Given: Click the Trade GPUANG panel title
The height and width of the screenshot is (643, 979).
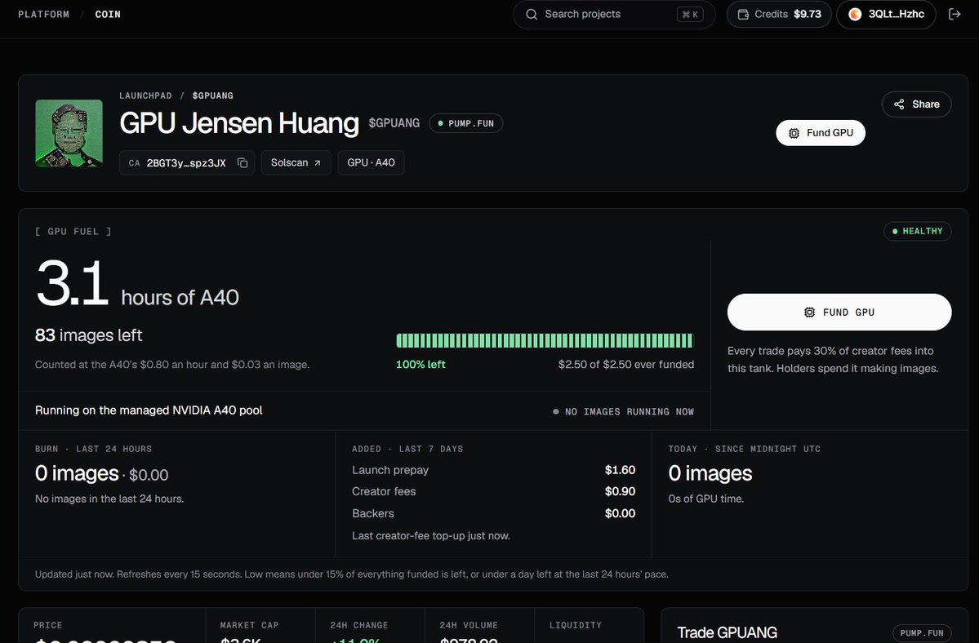Looking at the screenshot, I should click(728, 632).
